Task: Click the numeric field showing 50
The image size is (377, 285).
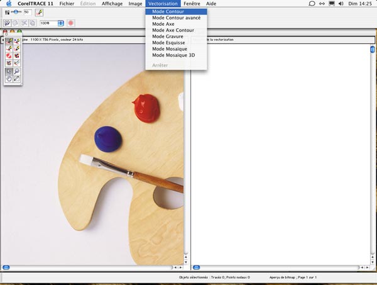Action: pos(28,12)
